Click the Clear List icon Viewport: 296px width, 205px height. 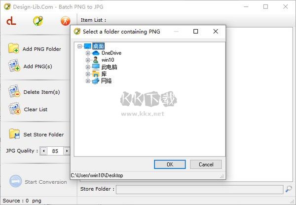coord(14,109)
